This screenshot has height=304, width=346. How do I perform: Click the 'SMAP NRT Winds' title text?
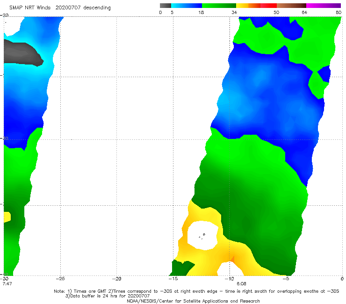tap(30, 7)
